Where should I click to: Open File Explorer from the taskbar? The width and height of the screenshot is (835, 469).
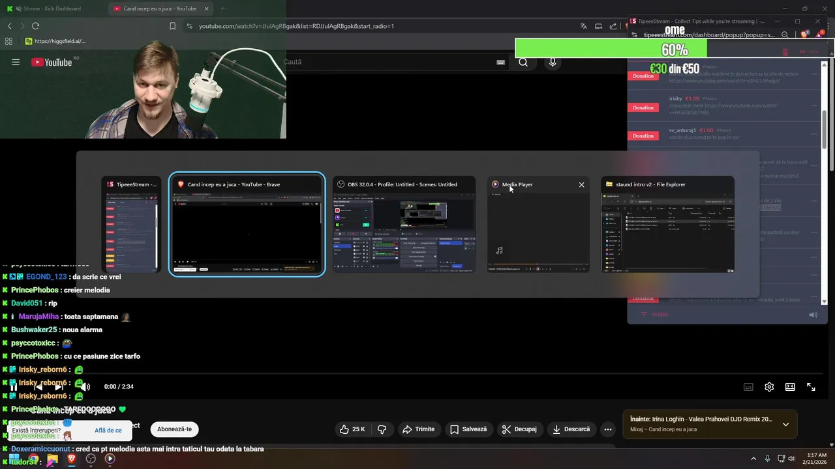[x=52, y=459]
